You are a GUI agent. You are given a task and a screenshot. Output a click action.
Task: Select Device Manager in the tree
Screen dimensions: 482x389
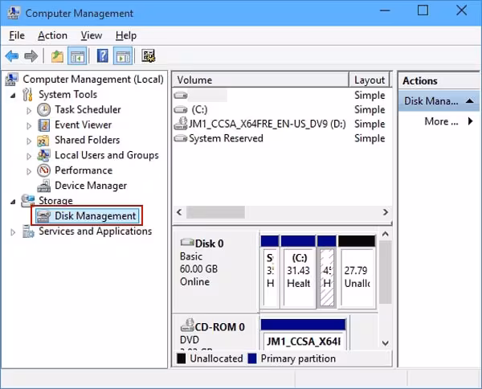[91, 186]
